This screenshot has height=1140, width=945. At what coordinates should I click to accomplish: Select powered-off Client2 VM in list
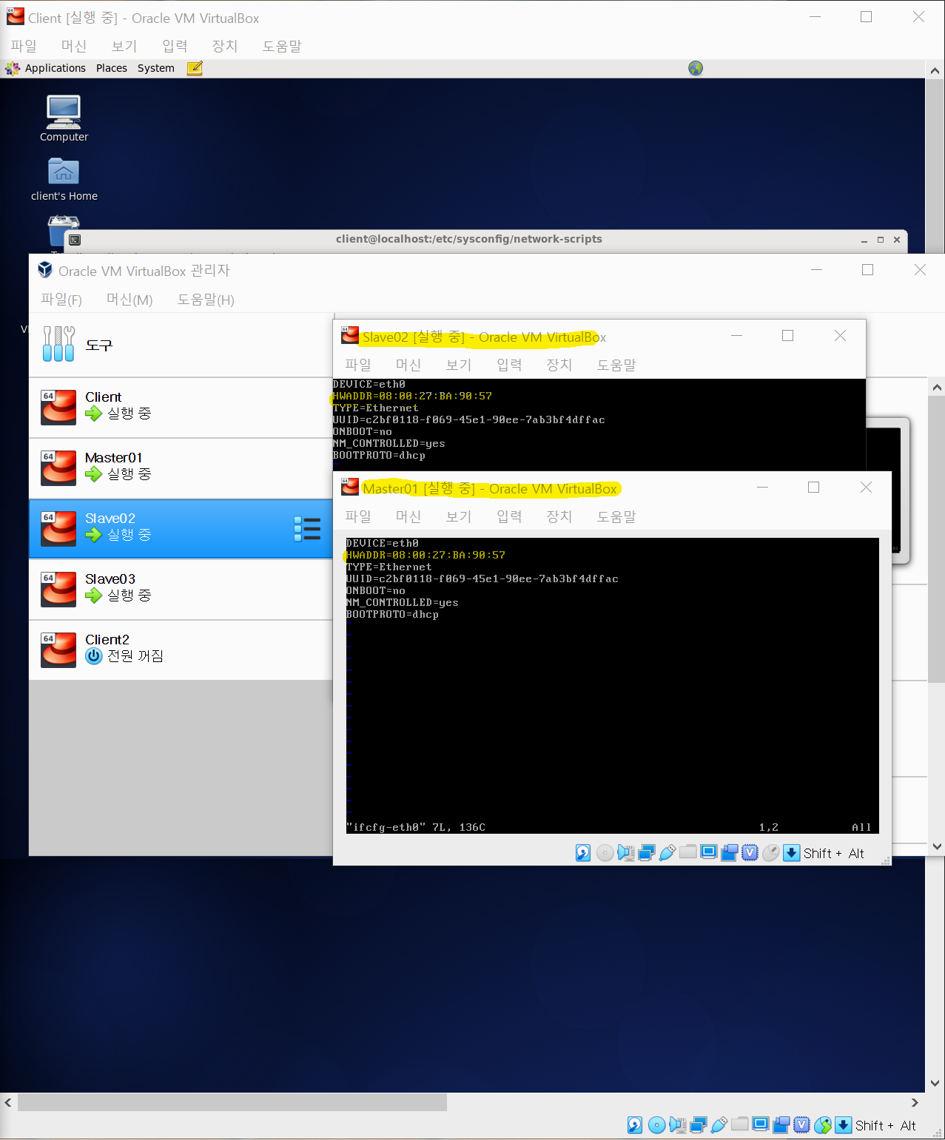click(181, 650)
